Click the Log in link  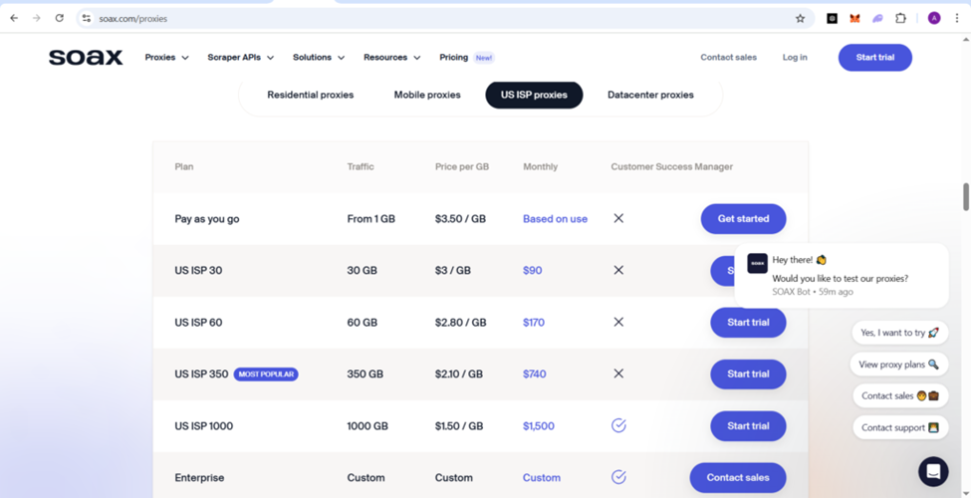pos(795,58)
